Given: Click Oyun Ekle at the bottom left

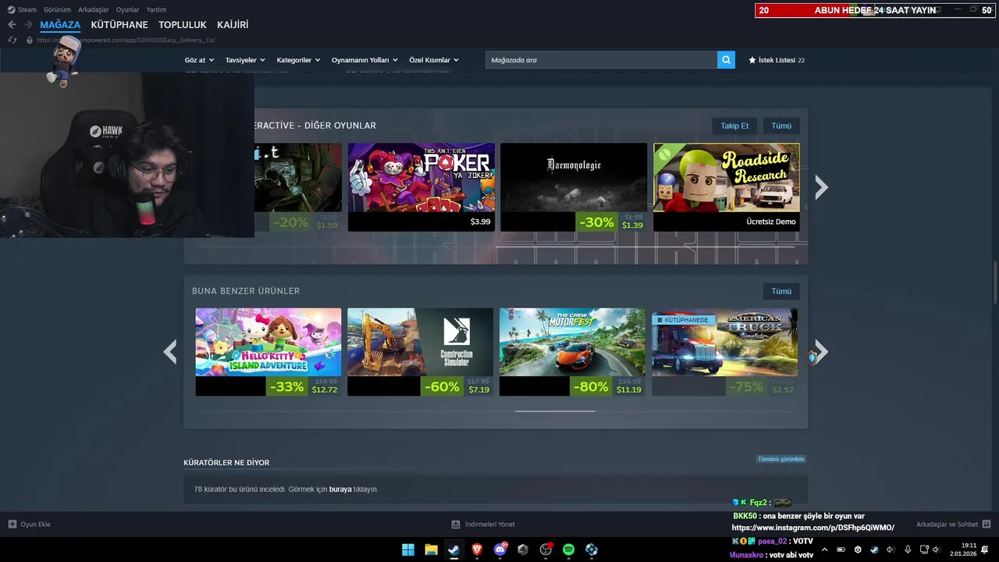Looking at the screenshot, I should tap(35, 525).
